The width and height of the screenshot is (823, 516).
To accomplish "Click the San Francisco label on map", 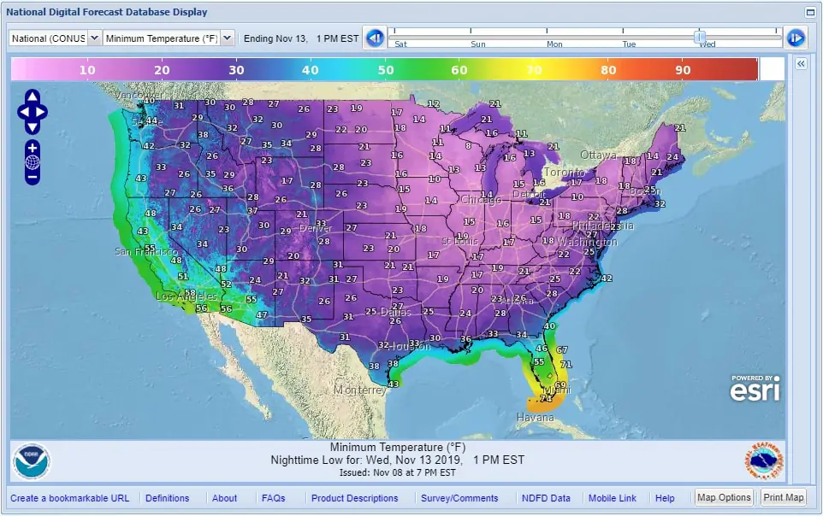I will (146, 252).
